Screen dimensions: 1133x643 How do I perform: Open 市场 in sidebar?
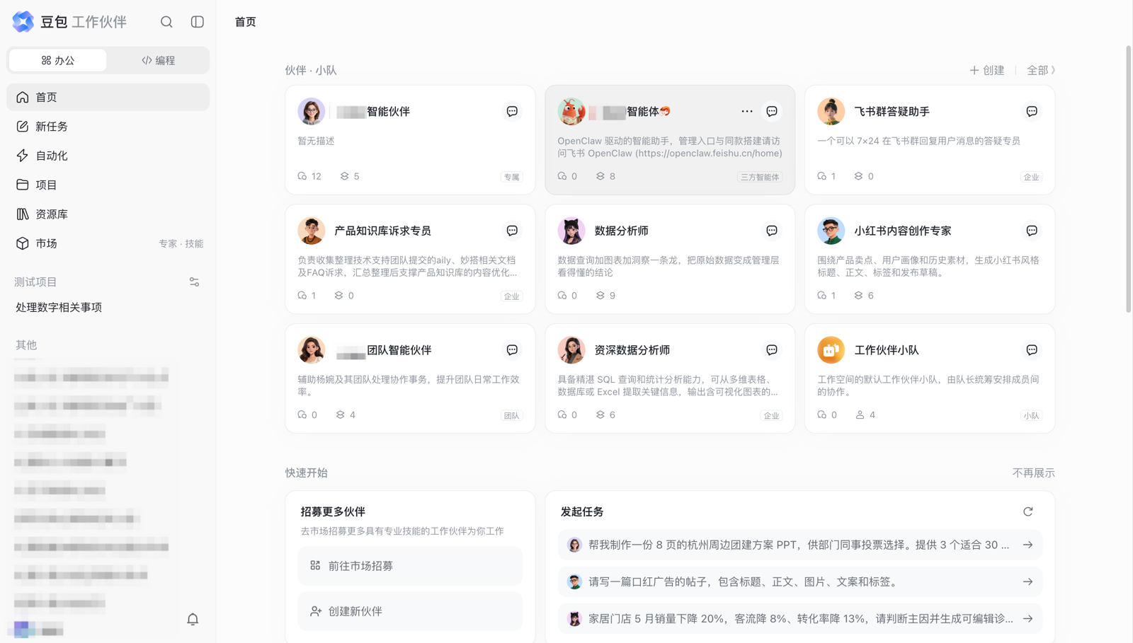coord(108,243)
